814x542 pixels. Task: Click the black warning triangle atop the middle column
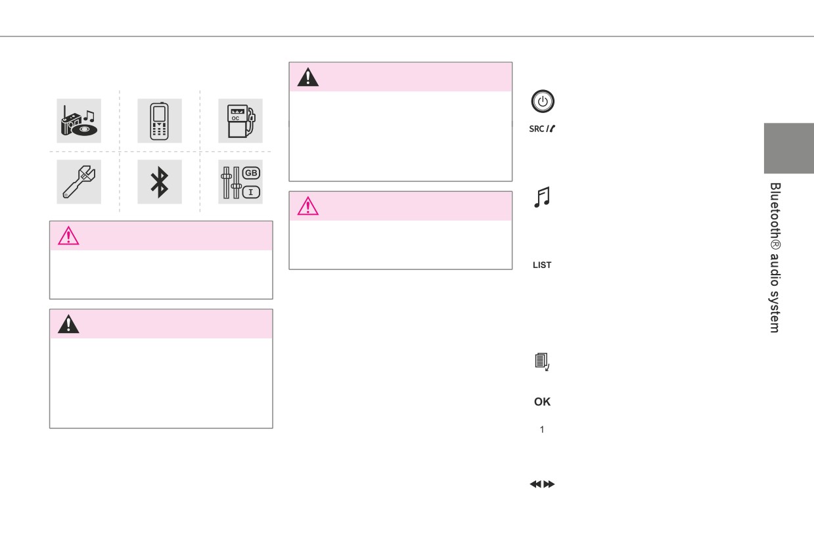[307, 77]
